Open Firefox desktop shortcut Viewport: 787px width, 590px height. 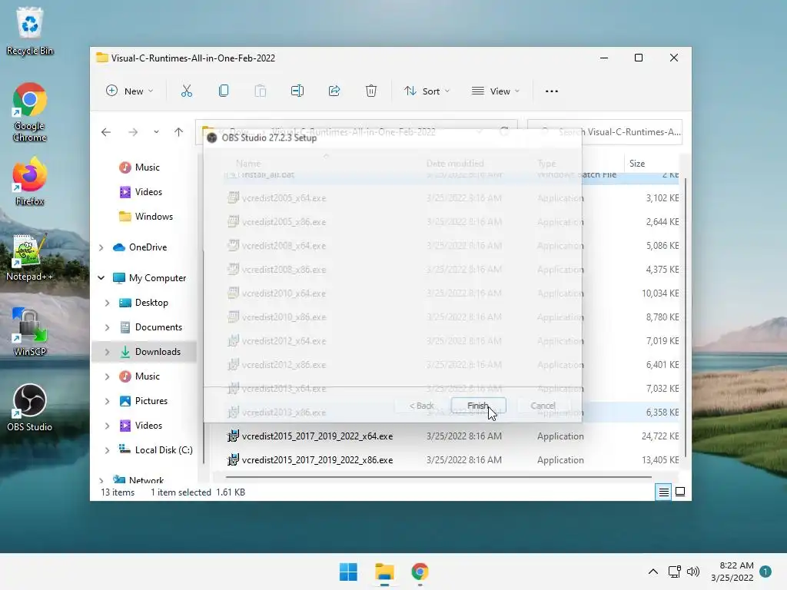tap(30, 181)
